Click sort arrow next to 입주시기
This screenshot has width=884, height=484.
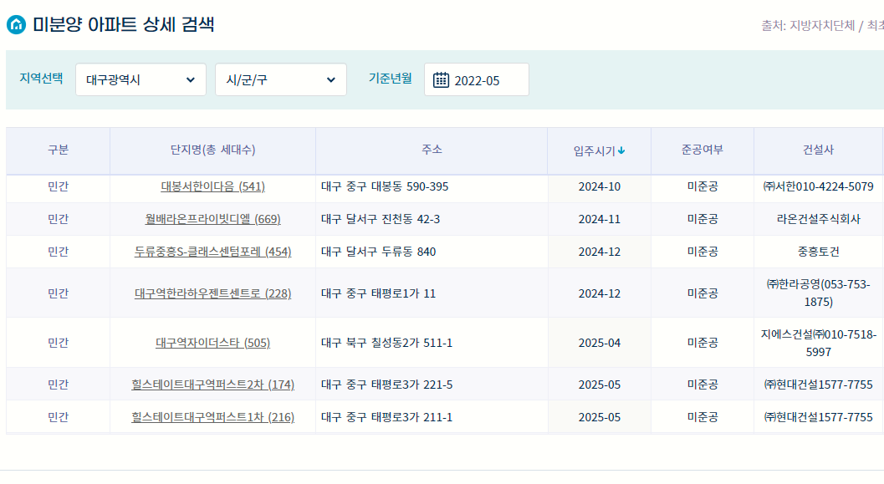(621, 150)
